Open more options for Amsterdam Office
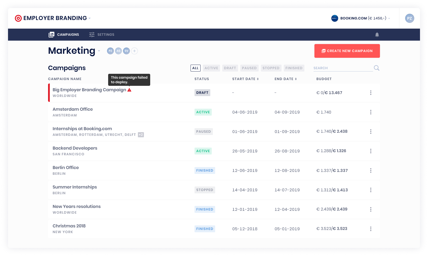Screen dimensions: 428x256 [x=371, y=112]
